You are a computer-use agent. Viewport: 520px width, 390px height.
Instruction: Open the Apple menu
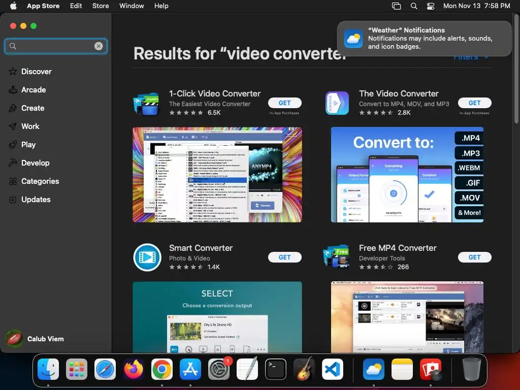pyautogui.click(x=13, y=6)
